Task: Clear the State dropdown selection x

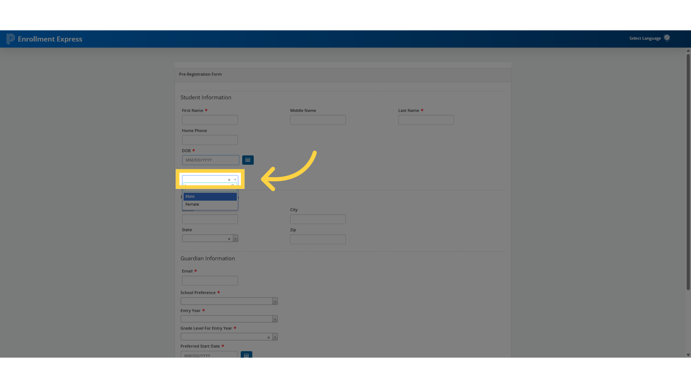Action: coord(229,239)
